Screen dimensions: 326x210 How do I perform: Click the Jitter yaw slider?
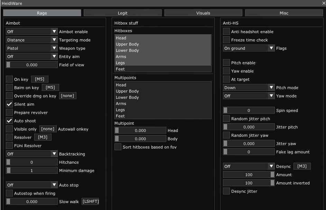point(249,144)
